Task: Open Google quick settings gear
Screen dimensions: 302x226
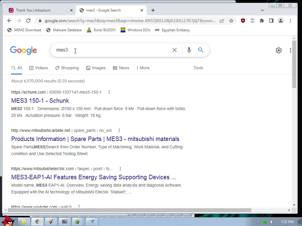Action: [x=278, y=50]
